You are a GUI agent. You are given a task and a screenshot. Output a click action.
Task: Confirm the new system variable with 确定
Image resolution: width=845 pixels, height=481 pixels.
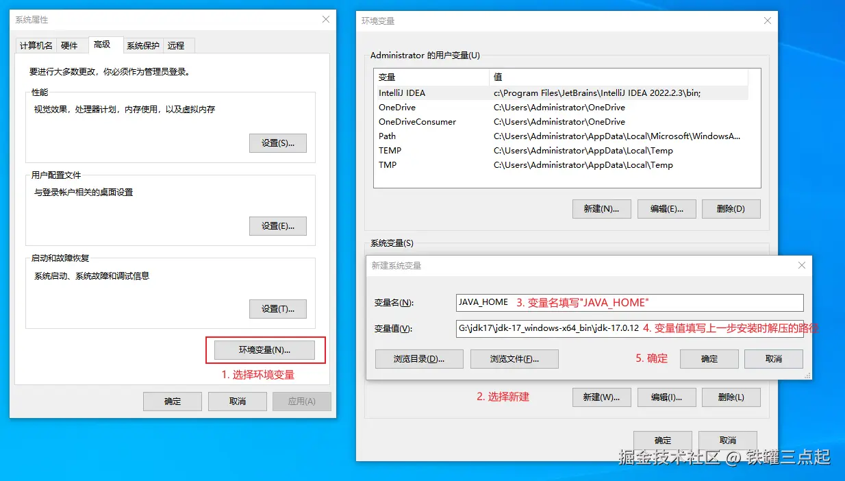[x=709, y=358]
